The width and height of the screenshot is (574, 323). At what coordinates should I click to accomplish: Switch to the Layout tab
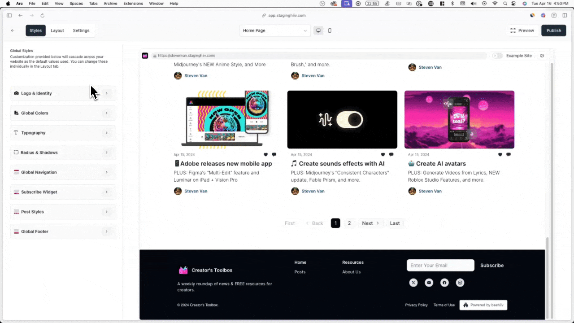(57, 31)
